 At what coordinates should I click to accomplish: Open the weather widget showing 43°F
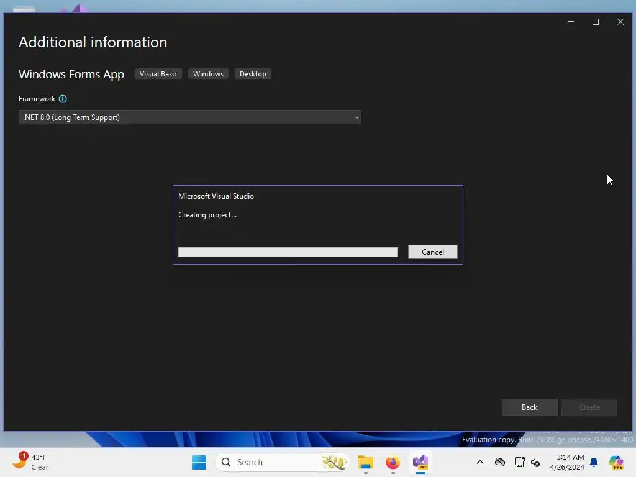point(30,462)
